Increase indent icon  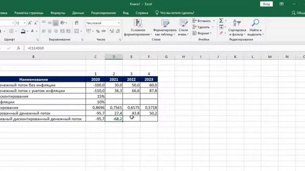click(x=68, y=31)
